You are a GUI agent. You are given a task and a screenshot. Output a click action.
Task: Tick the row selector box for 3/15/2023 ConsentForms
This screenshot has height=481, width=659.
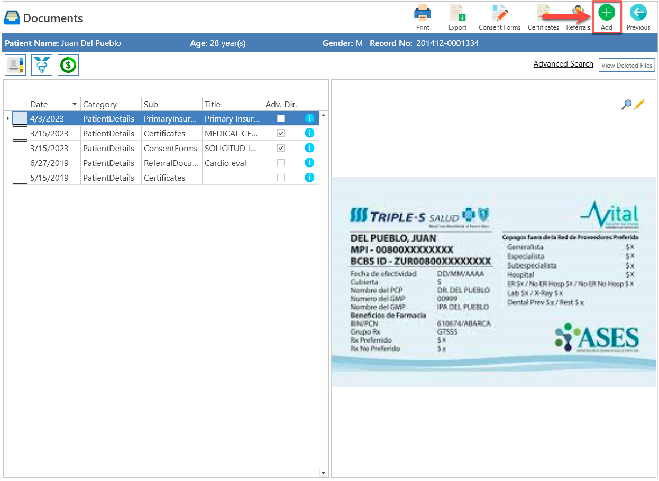click(20, 148)
